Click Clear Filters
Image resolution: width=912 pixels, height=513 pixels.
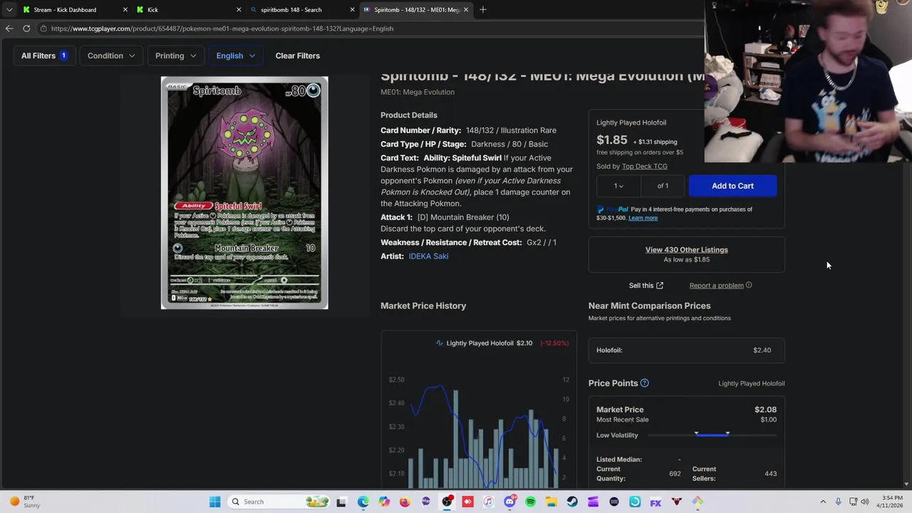tap(298, 56)
